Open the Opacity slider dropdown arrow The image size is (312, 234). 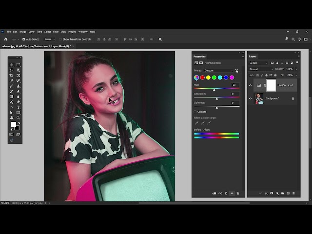coord(296,69)
